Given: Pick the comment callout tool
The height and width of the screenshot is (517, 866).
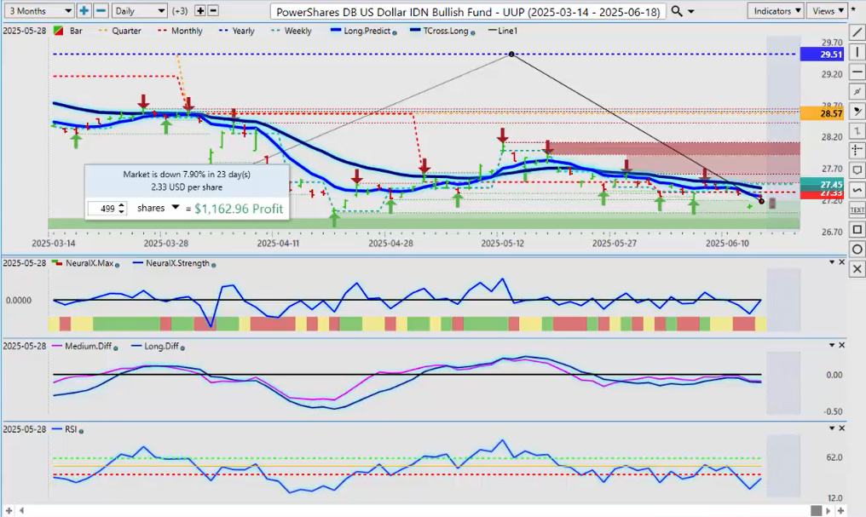Looking at the screenshot, I should click(855, 170).
